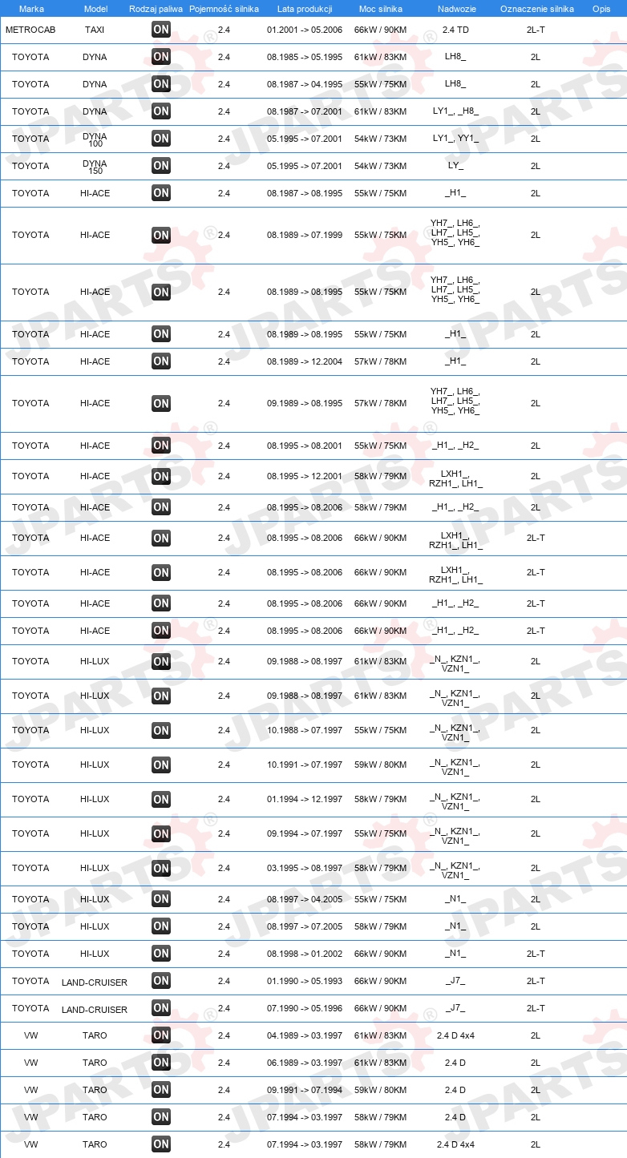The width and height of the screenshot is (627, 1158).
Task: Click ON icon for DYNA 08.1987 -> 07.2001
Action: tap(161, 111)
